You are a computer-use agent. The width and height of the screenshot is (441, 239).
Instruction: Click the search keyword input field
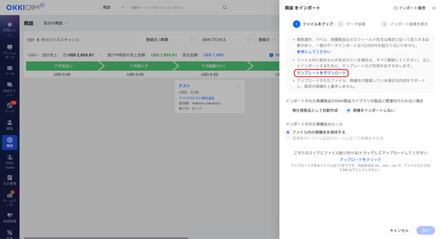point(174,7)
